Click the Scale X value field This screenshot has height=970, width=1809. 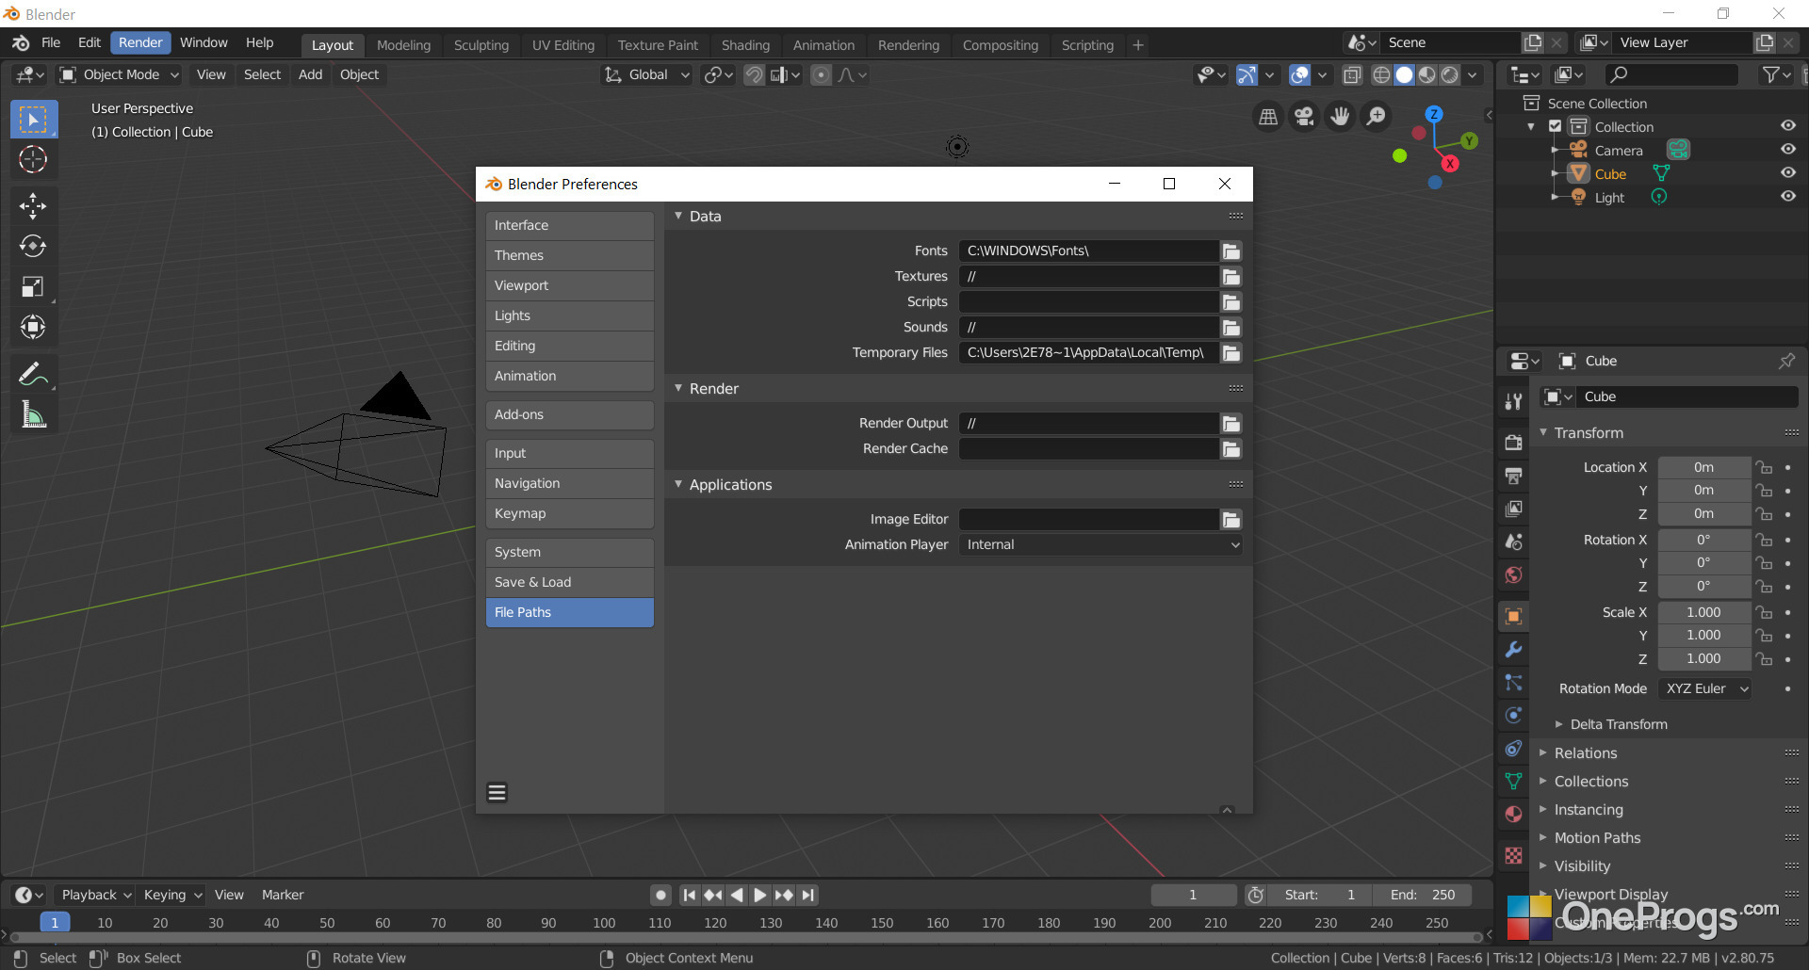(x=1703, y=612)
